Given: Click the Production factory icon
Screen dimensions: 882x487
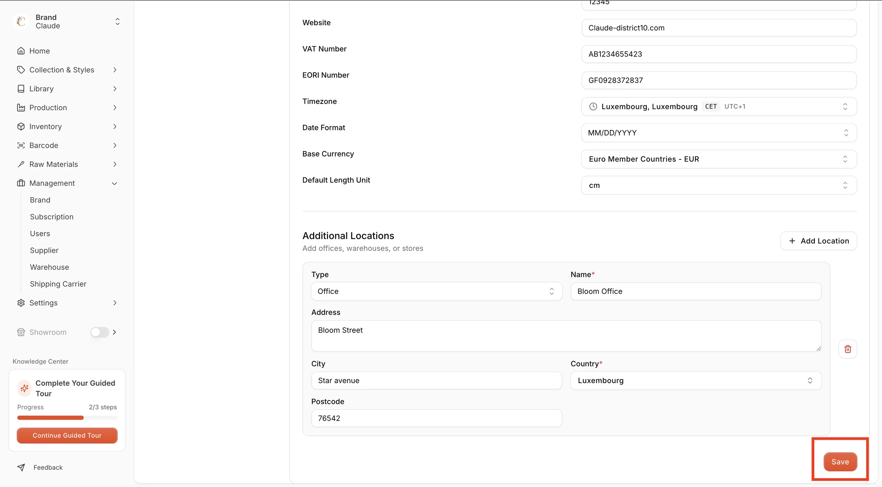Looking at the screenshot, I should [x=21, y=108].
